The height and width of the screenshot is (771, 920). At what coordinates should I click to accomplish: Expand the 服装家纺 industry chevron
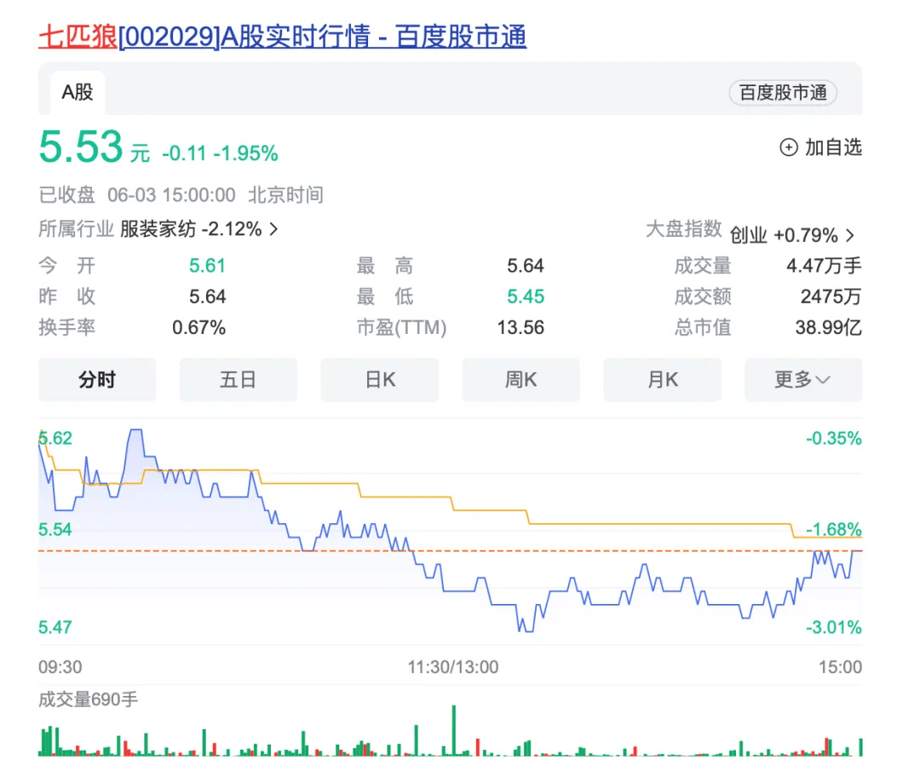point(273,229)
